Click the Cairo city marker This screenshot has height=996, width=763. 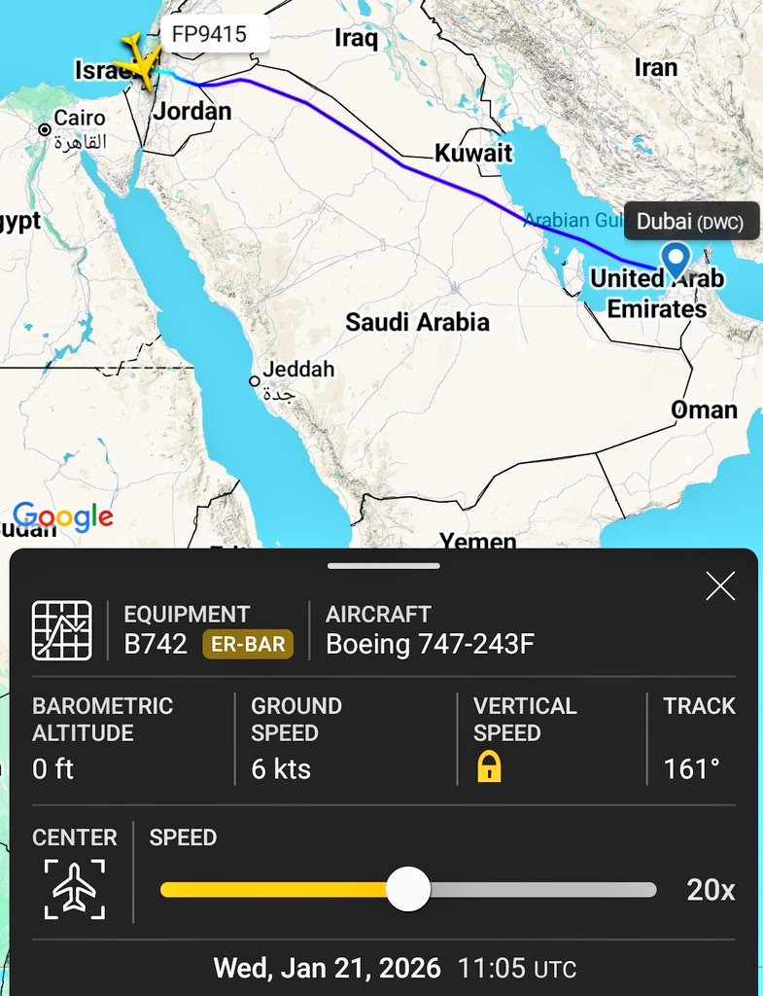click(x=45, y=129)
